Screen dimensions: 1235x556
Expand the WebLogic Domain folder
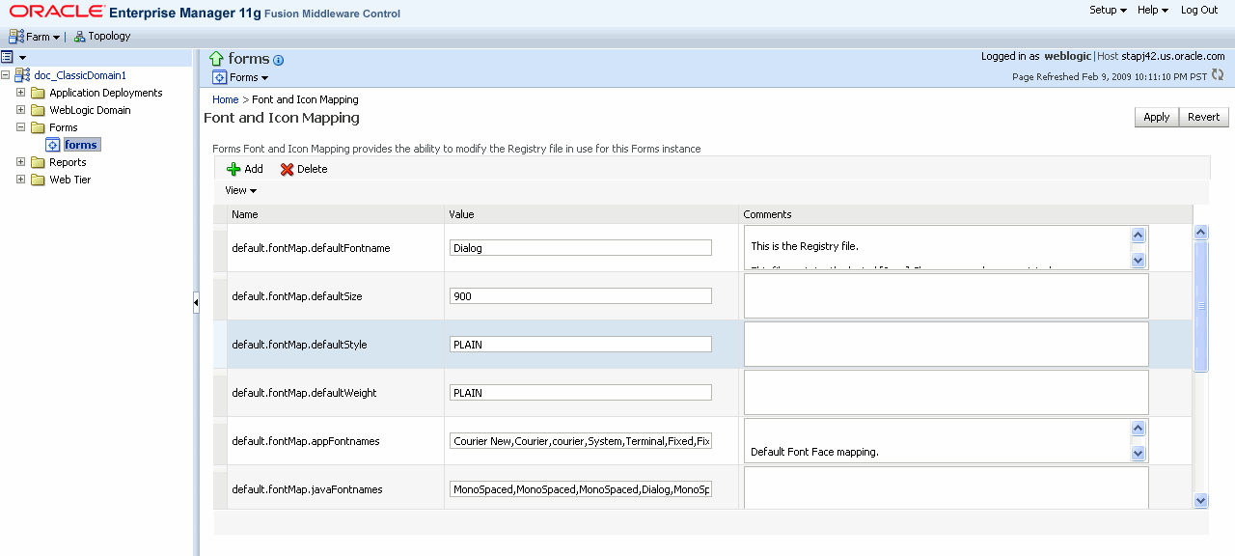coord(21,110)
